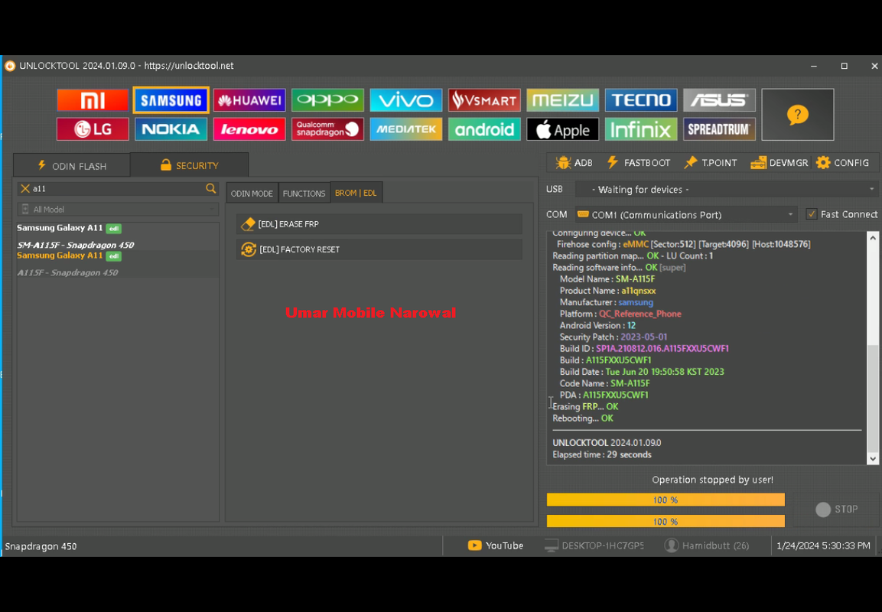Click the Security Patch 2023-05-01 value
The width and height of the screenshot is (882, 612).
643,337
